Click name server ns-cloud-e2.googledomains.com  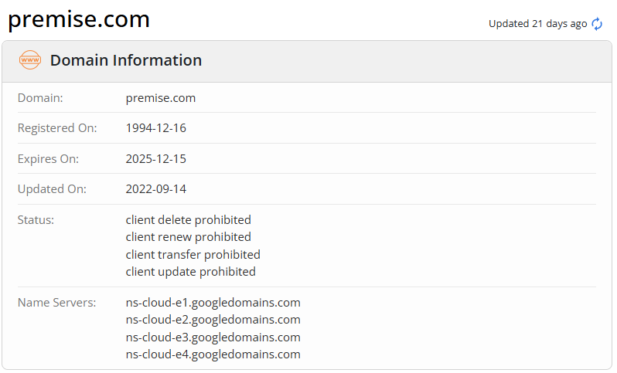213,320
